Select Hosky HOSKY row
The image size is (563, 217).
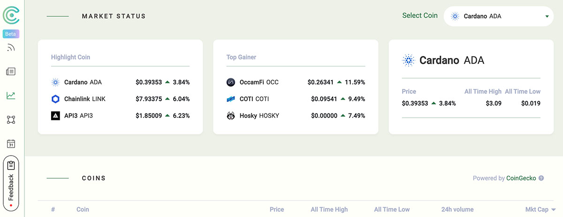tap(296, 115)
